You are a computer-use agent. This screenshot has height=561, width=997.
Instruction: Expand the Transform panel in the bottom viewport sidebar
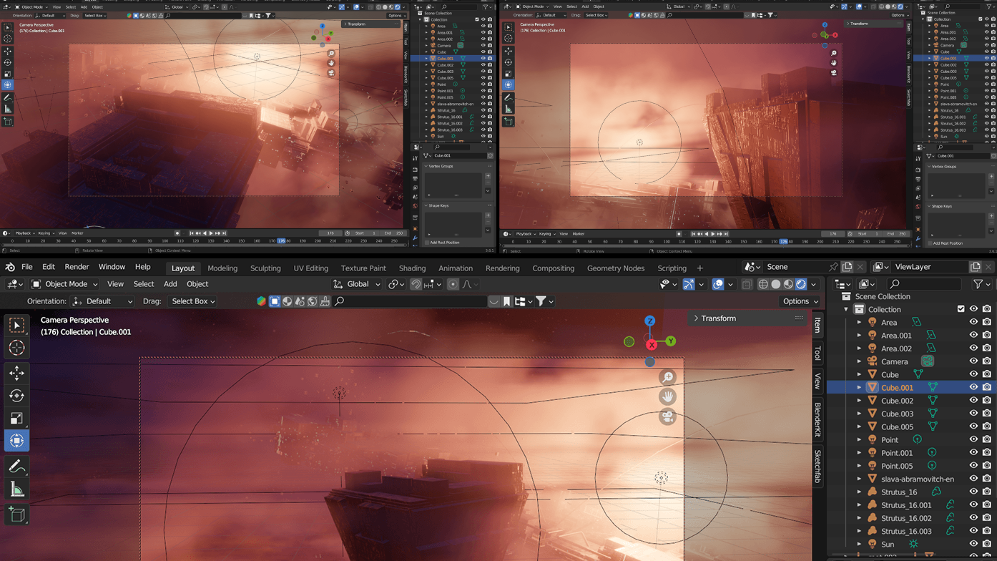pos(718,318)
